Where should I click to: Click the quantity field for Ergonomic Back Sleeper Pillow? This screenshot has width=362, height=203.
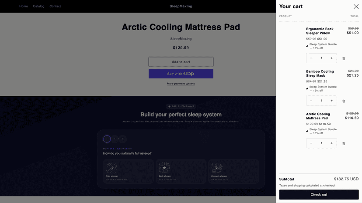[x=321, y=58]
